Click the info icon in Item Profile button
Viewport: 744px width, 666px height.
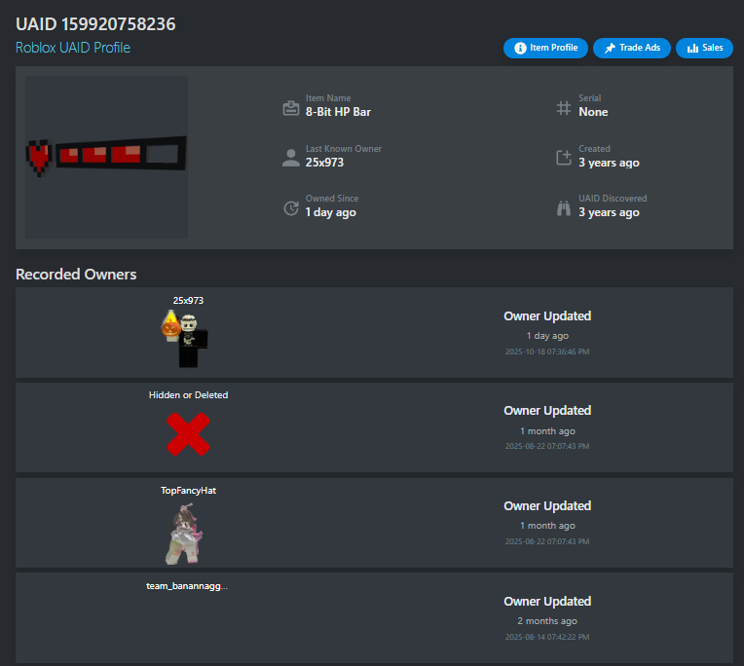tap(520, 48)
